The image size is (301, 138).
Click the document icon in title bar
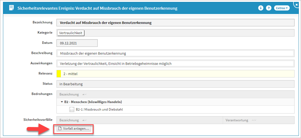pyautogui.click(x=12, y=8)
